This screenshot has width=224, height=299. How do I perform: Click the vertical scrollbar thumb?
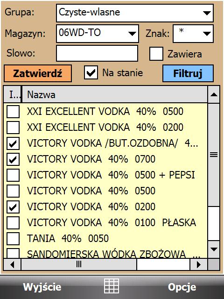click(x=214, y=155)
